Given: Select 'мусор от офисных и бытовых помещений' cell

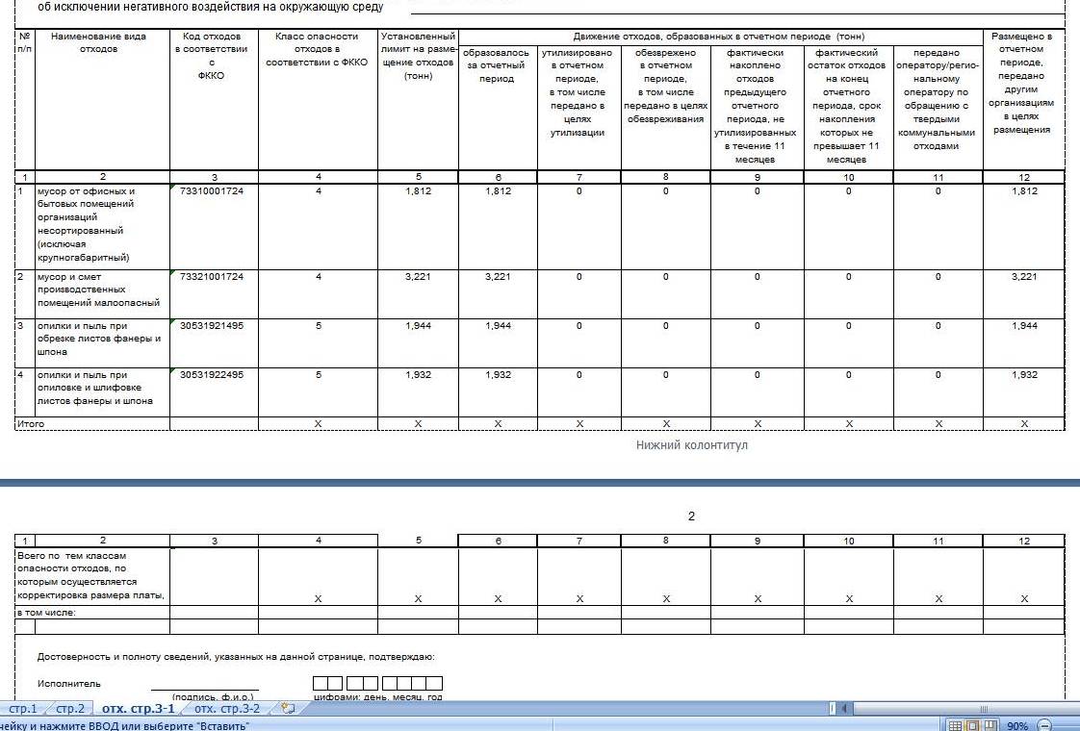Looking at the screenshot, I should tap(102, 226).
